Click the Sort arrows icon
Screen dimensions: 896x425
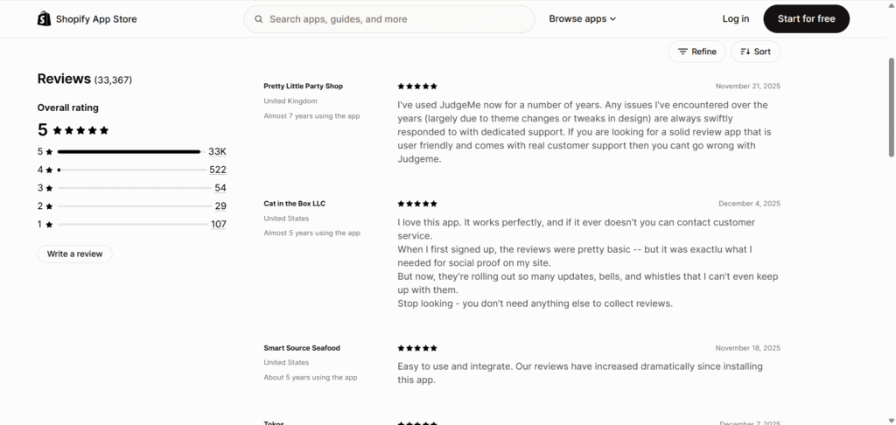(745, 52)
